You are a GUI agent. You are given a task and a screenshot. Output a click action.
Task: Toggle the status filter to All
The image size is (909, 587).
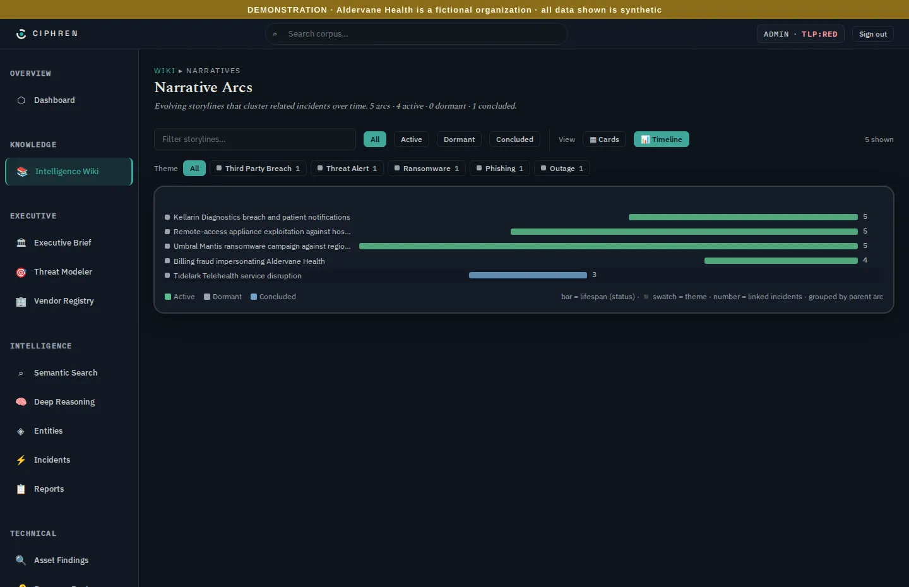375,139
